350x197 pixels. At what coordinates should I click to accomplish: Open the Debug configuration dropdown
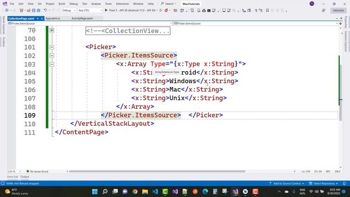click(69, 10)
